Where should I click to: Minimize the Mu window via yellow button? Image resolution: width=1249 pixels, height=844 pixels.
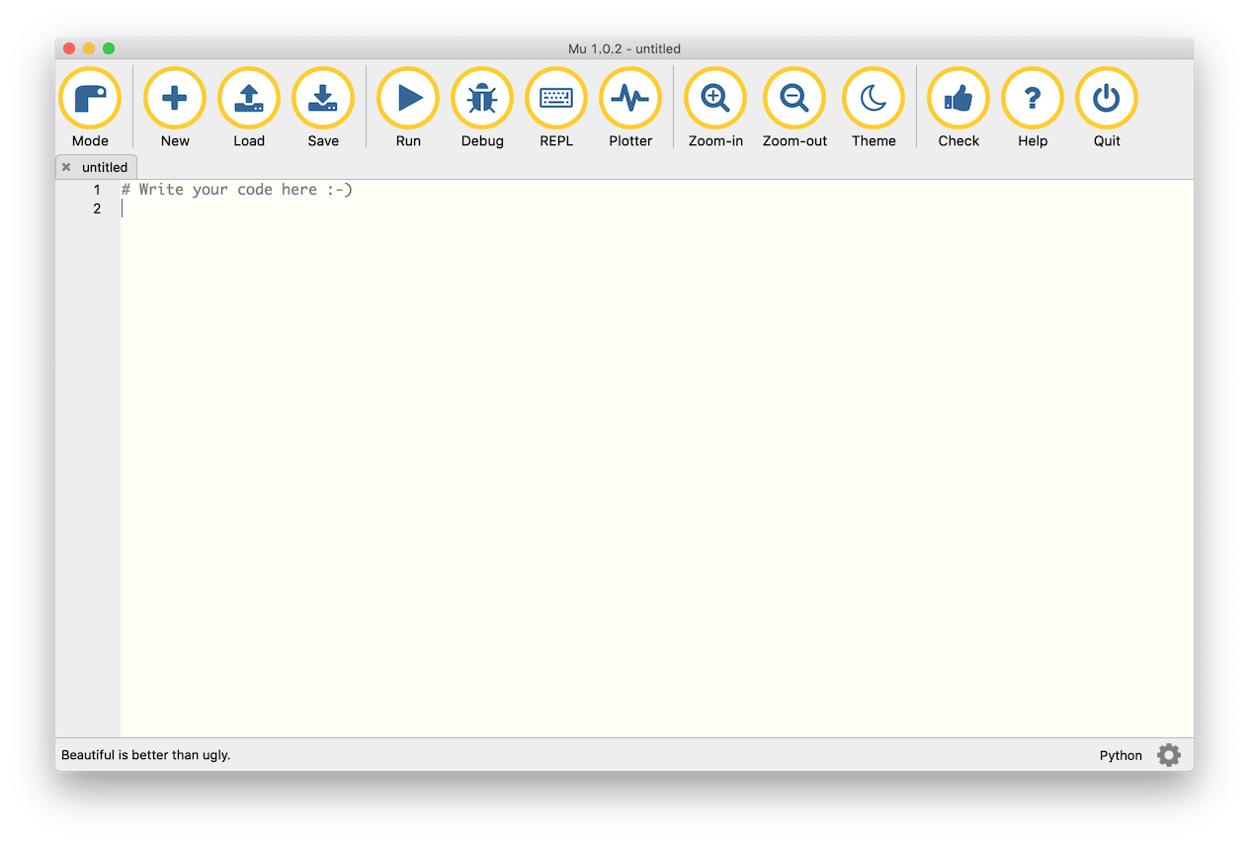pos(89,48)
